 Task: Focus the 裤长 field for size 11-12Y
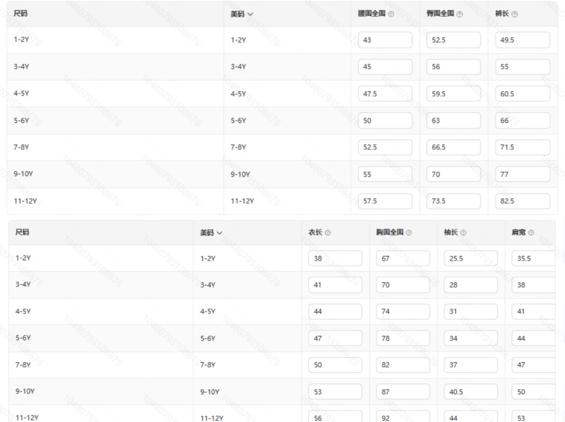coord(523,201)
